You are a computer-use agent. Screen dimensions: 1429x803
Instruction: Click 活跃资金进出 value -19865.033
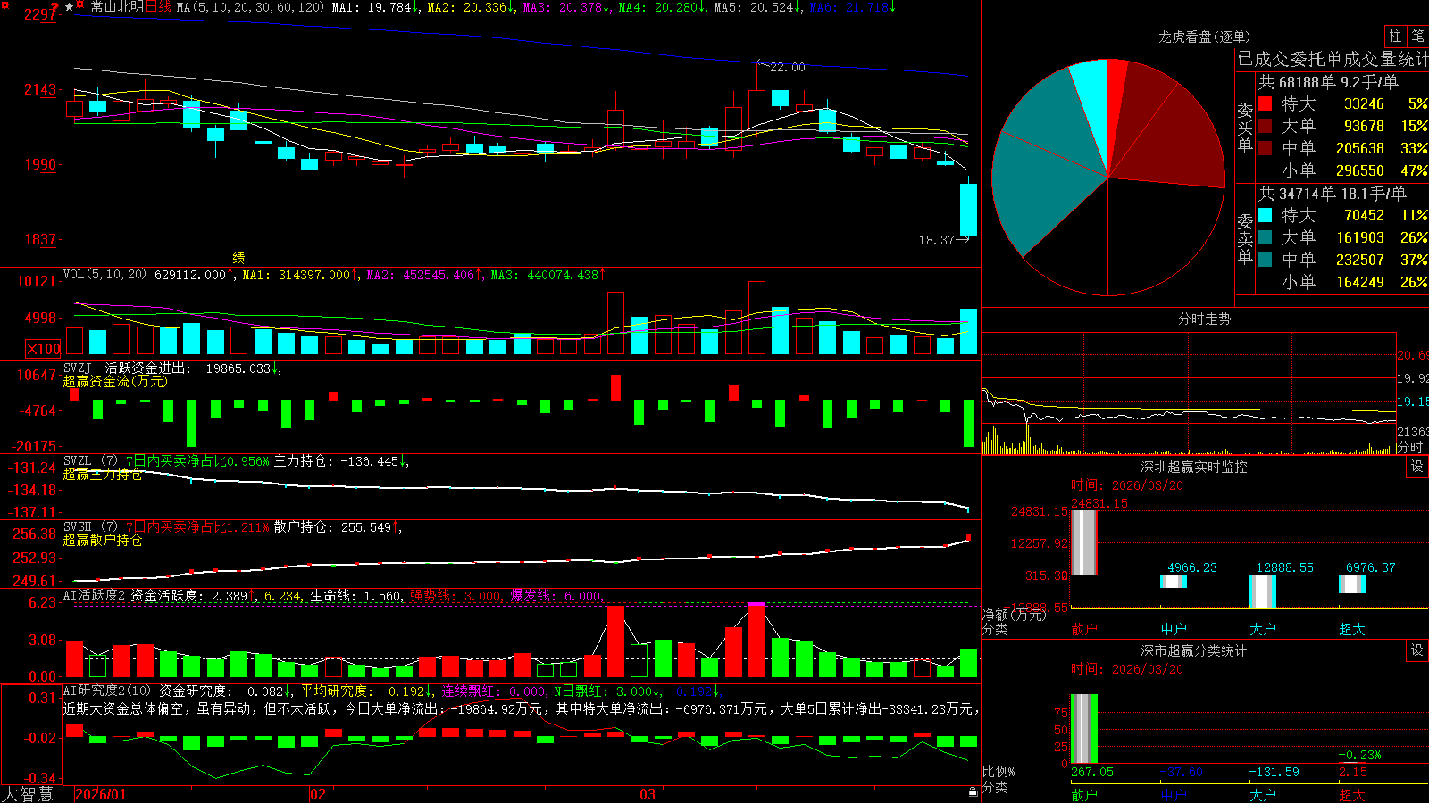tap(235, 368)
